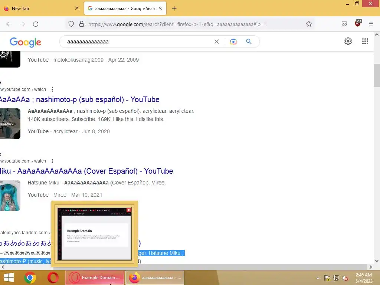The image size is (380, 285).
Task: Click the motokokusanagi2009 video thumbnail
Action: 10,59
